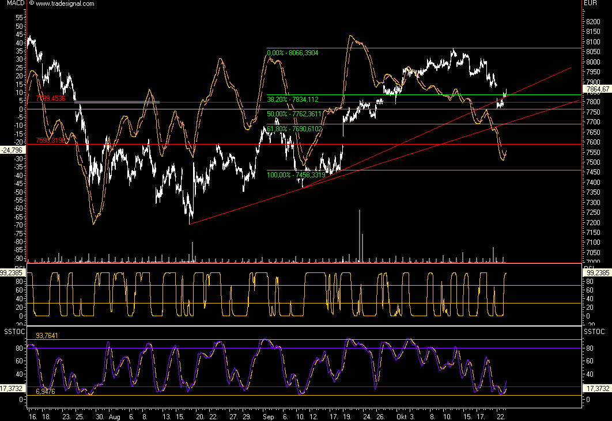Select the MACD value tag -24,796
612x421 pixels.
point(12,150)
